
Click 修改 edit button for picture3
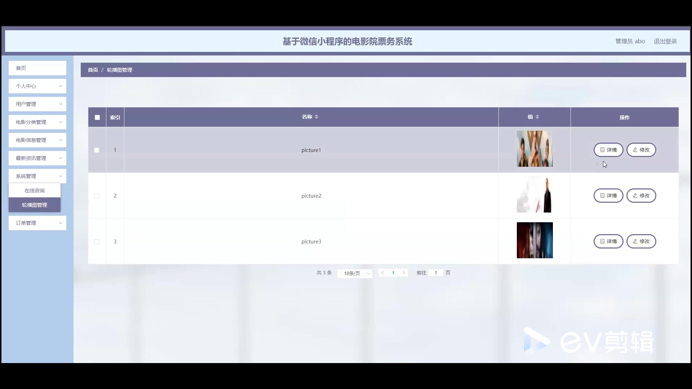(641, 241)
